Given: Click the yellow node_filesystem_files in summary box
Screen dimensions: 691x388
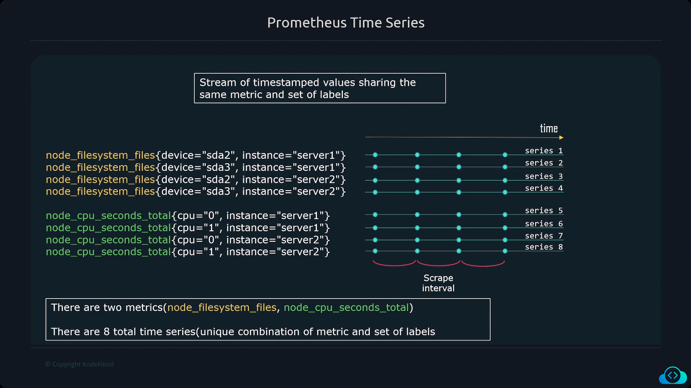Looking at the screenshot, I should [222, 308].
